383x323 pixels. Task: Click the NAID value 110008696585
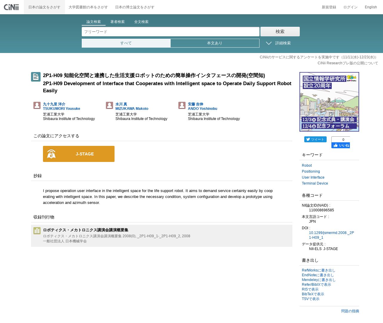322,210
